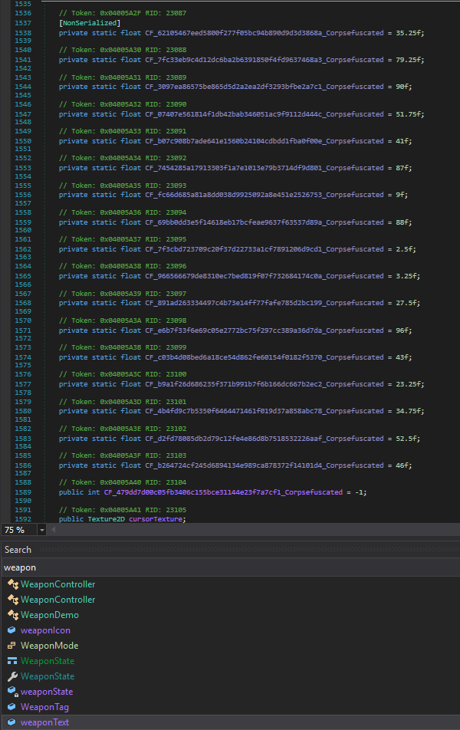
Task: Click comment Token: 0x04005A3A RID: 23098
Action: pyautogui.click(x=123, y=321)
